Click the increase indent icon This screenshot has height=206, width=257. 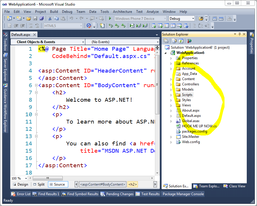(x=22, y=26)
